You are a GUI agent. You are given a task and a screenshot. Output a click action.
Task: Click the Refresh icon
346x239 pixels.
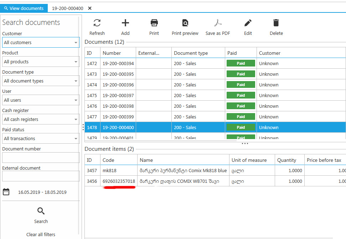pyautogui.click(x=97, y=23)
